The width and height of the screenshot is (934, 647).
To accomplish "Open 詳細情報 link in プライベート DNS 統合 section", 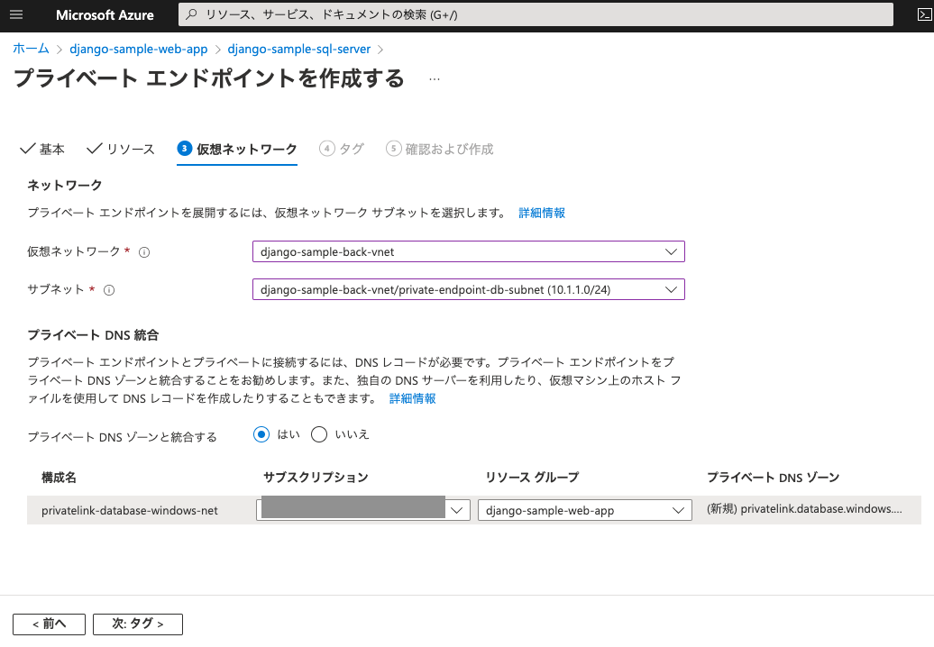I will pos(413,399).
